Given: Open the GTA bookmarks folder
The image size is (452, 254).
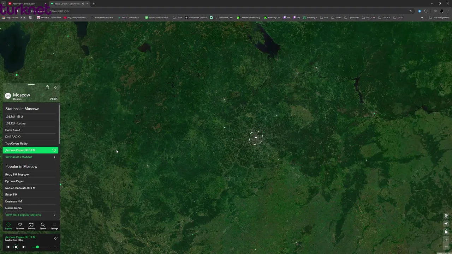Looking at the screenshot, I should [x=324, y=18].
